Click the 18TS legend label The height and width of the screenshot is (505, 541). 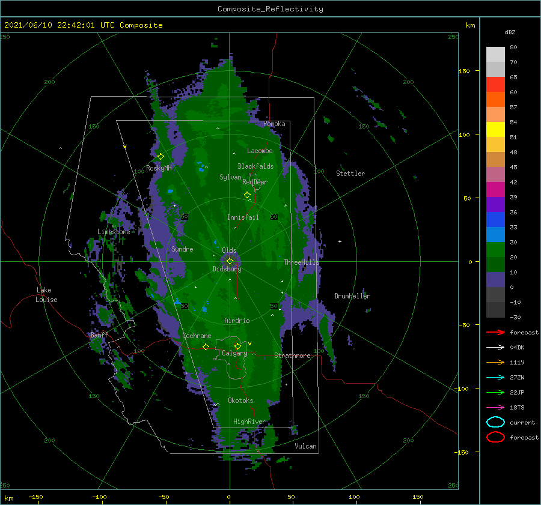pos(517,407)
